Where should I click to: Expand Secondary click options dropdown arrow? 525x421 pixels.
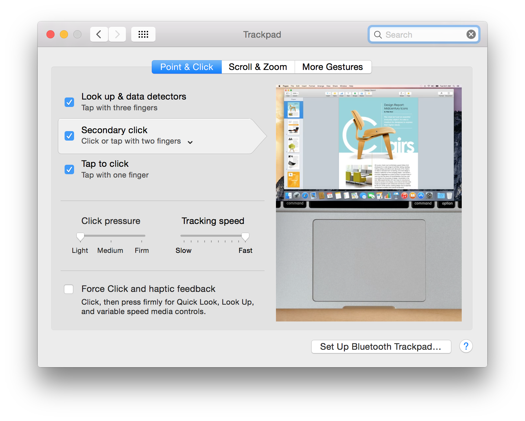[x=190, y=142]
